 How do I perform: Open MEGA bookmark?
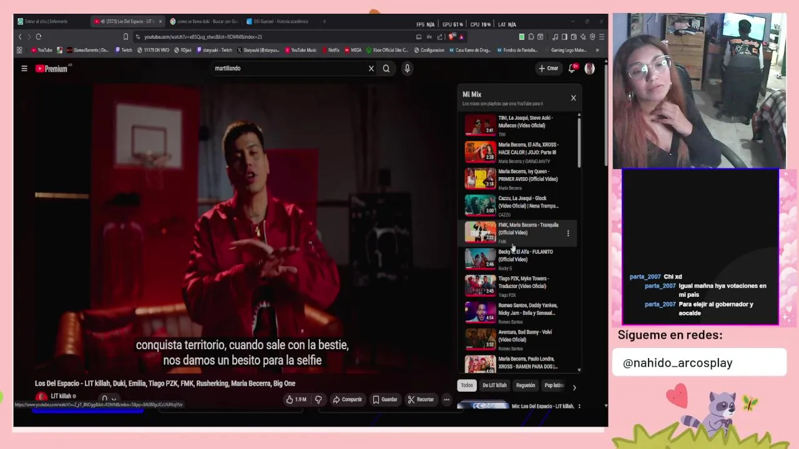click(353, 50)
